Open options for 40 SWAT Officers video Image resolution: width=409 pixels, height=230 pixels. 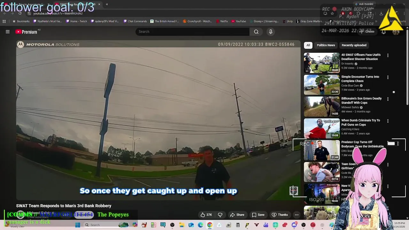(x=388, y=55)
